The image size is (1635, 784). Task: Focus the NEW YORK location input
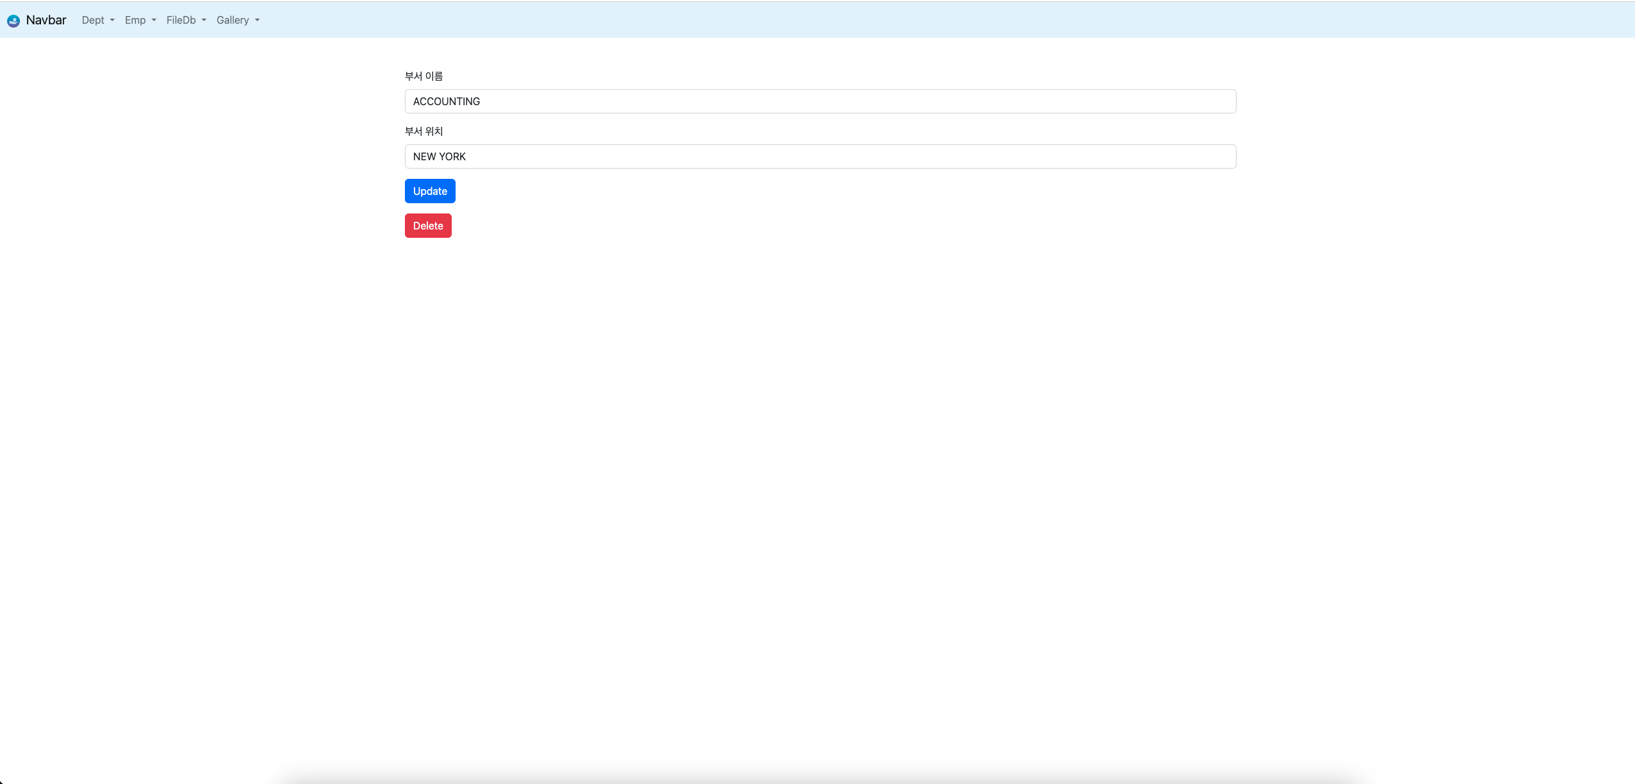pyautogui.click(x=819, y=156)
